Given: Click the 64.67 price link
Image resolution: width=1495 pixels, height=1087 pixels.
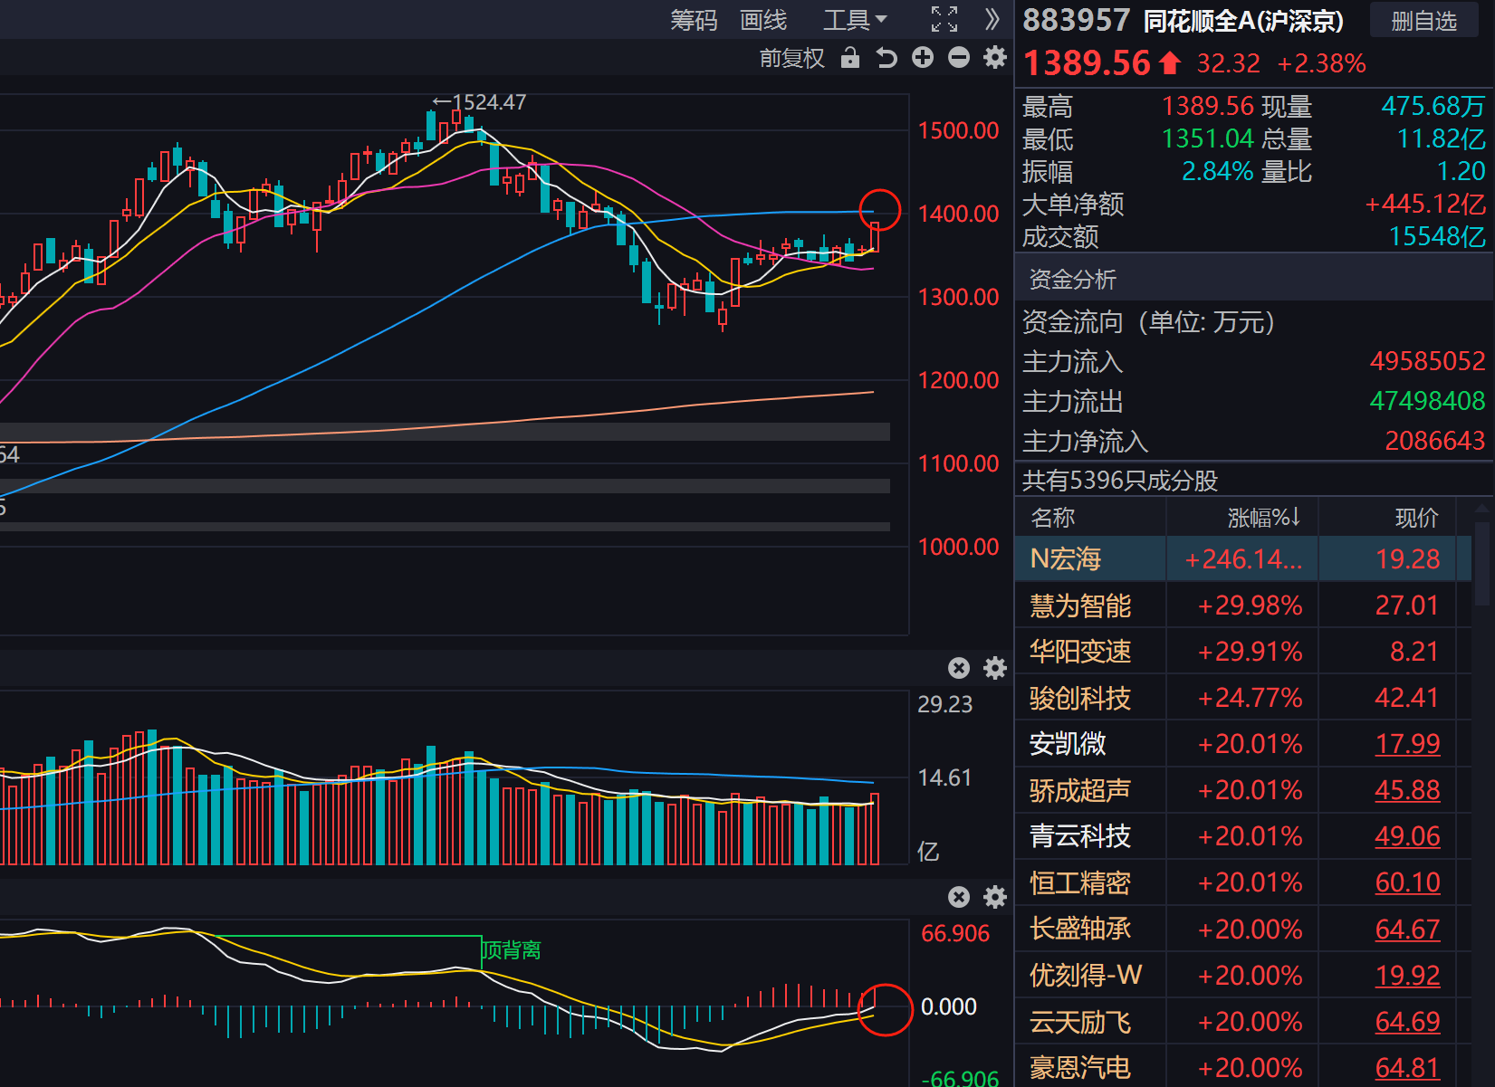Looking at the screenshot, I should pos(1407,929).
